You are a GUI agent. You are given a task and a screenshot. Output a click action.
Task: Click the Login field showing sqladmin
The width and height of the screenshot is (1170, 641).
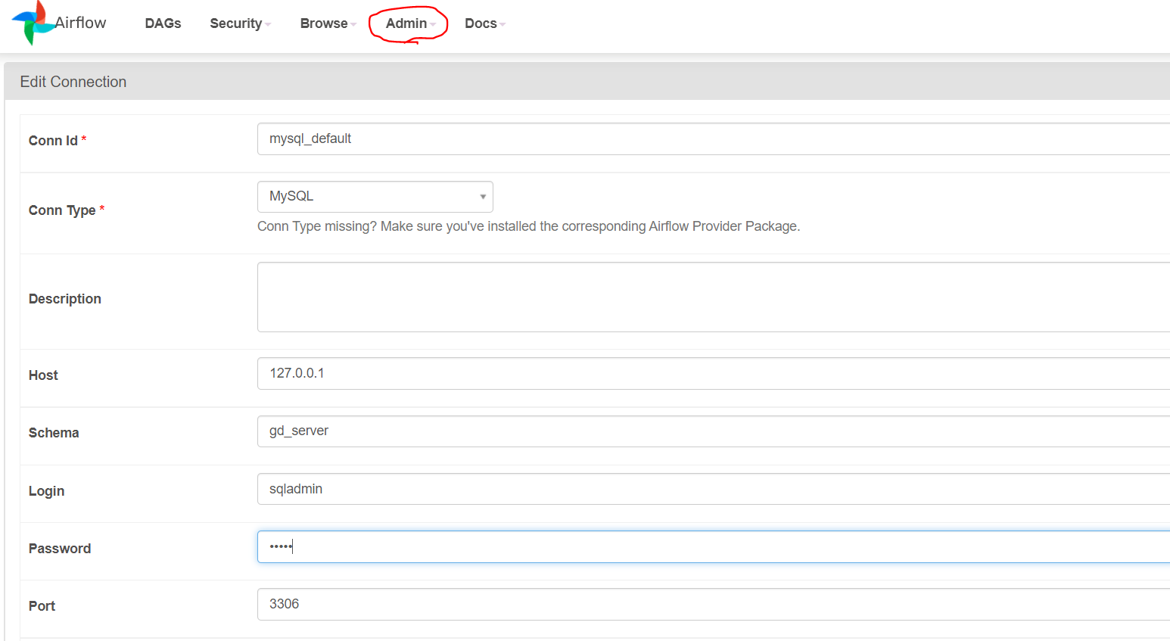coord(714,489)
